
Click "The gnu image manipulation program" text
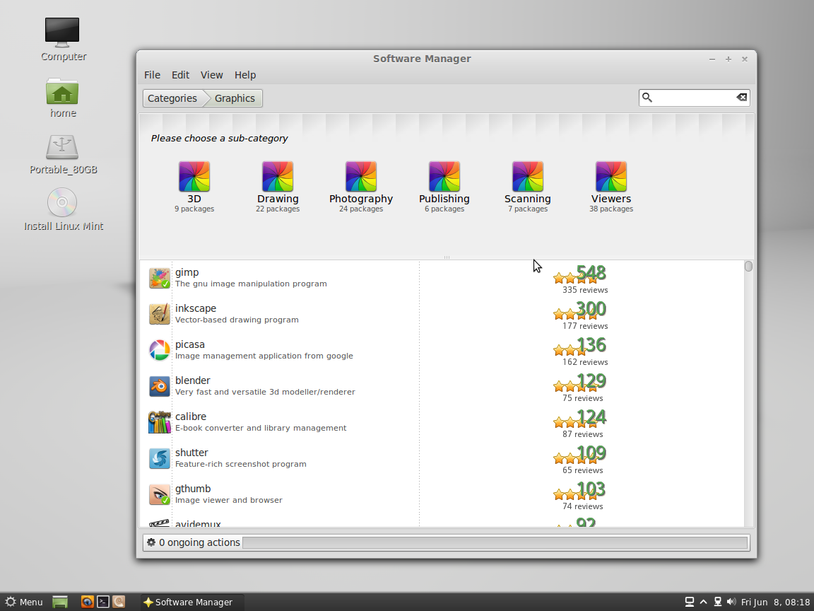[251, 284]
